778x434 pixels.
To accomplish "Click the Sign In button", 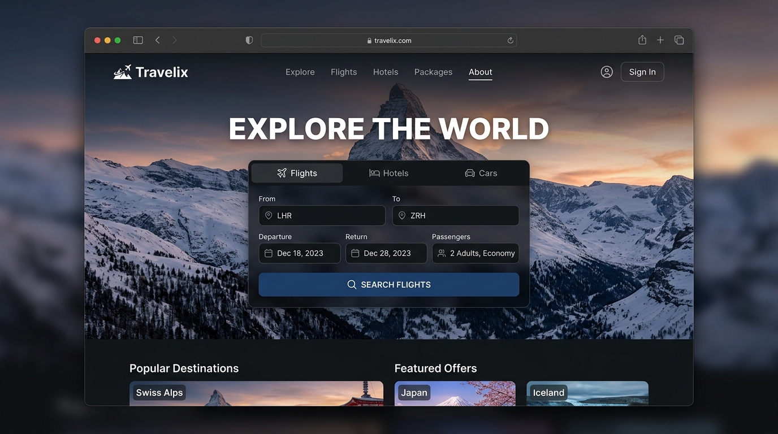I will tap(642, 72).
